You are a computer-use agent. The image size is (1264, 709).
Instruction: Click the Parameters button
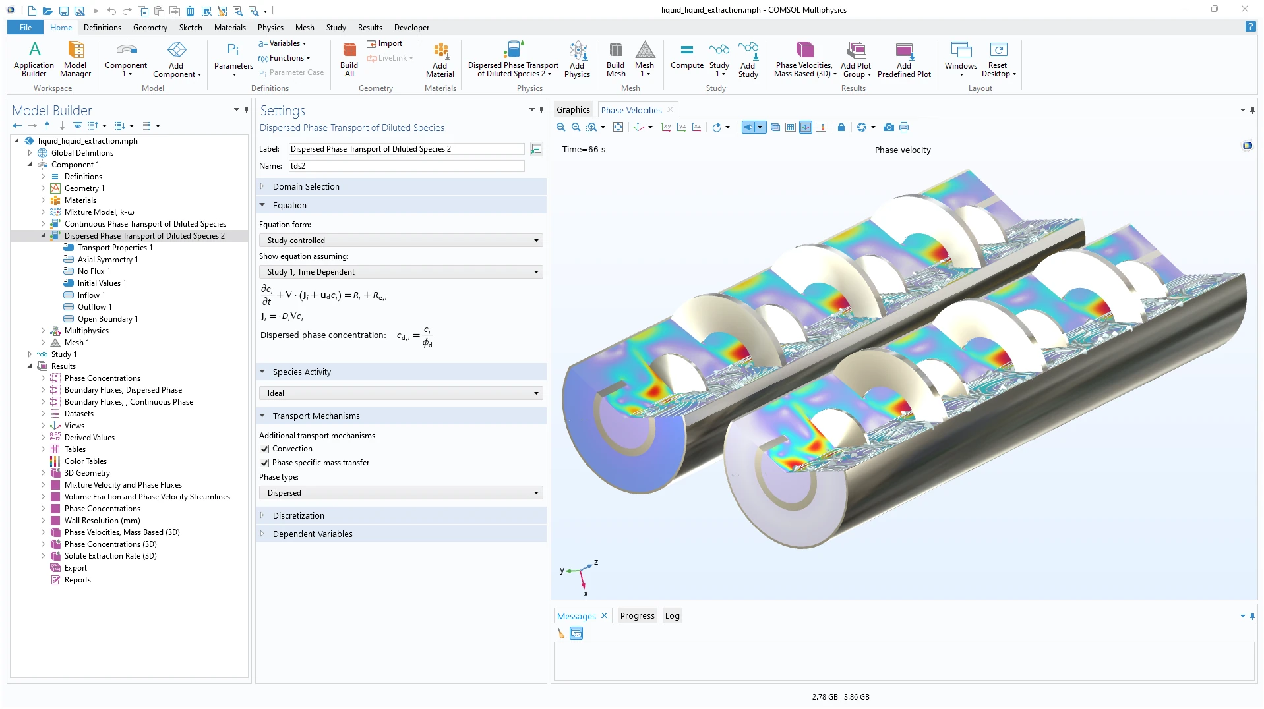[x=233, y=59]
